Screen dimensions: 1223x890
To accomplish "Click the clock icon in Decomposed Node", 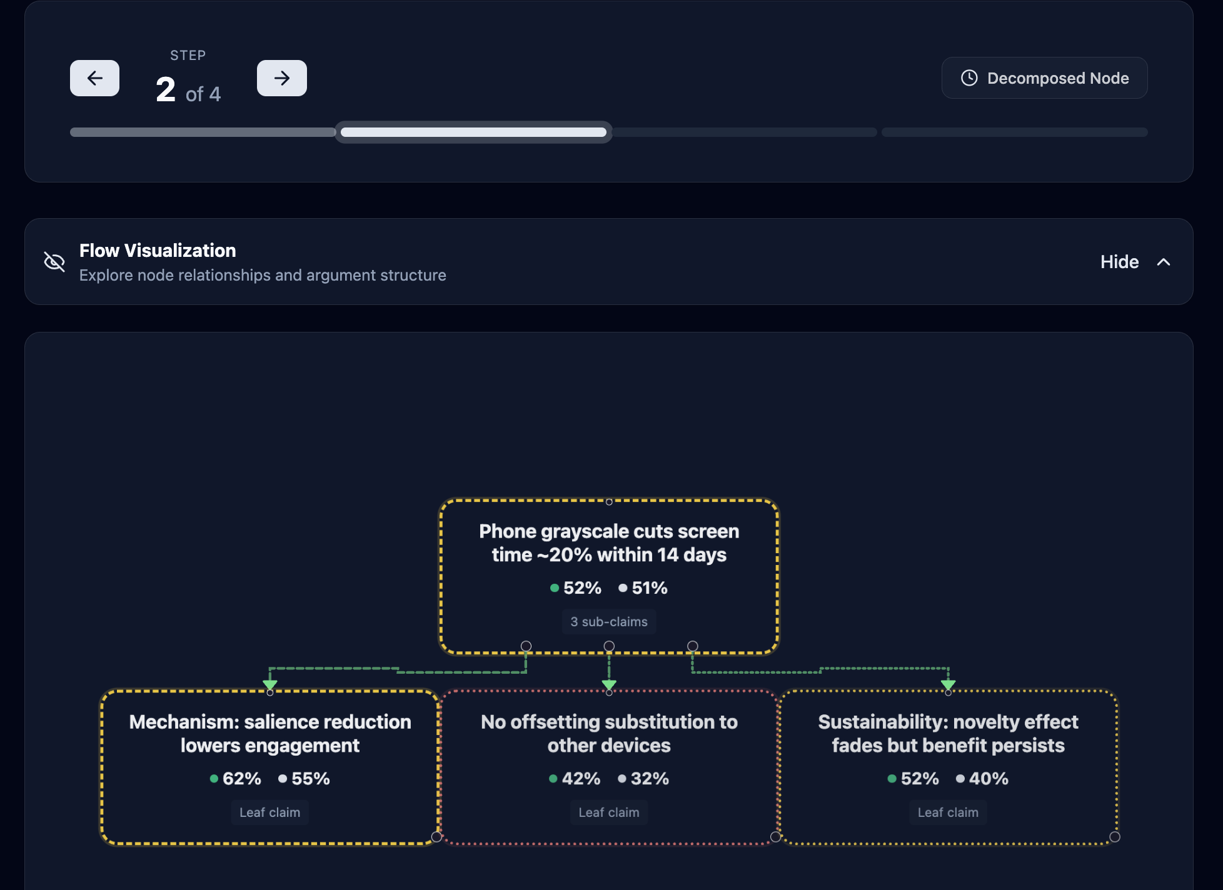I will [969, 78].
